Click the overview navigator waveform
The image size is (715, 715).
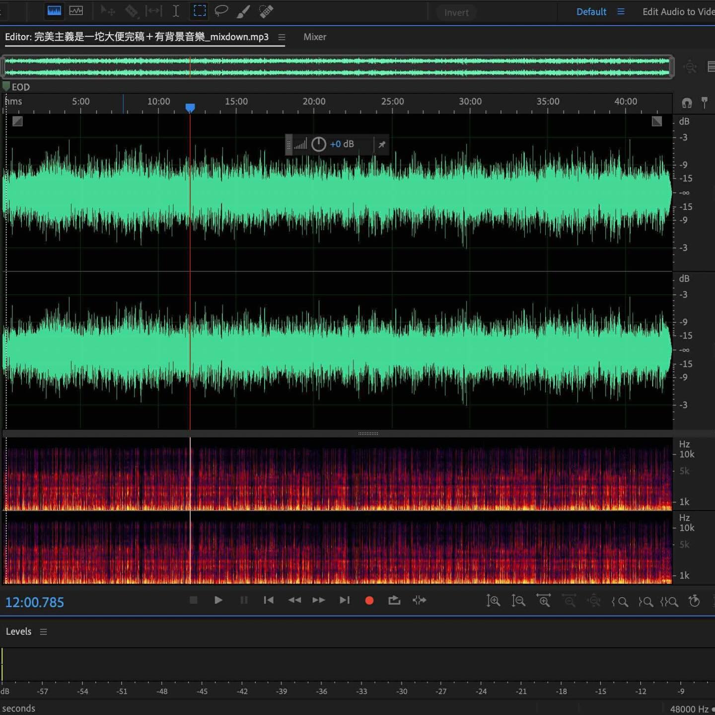point(338,67)
